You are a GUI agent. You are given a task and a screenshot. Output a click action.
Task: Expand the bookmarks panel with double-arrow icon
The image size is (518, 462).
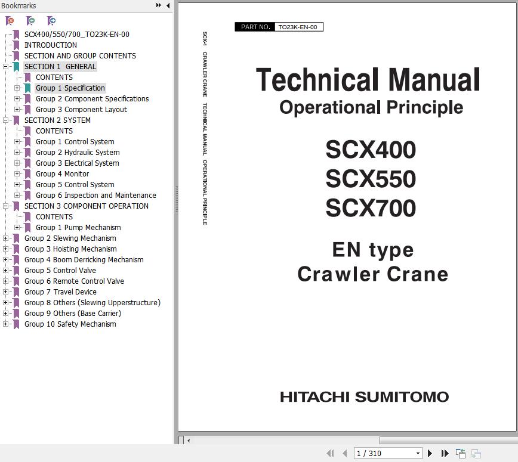pos(159,5)
